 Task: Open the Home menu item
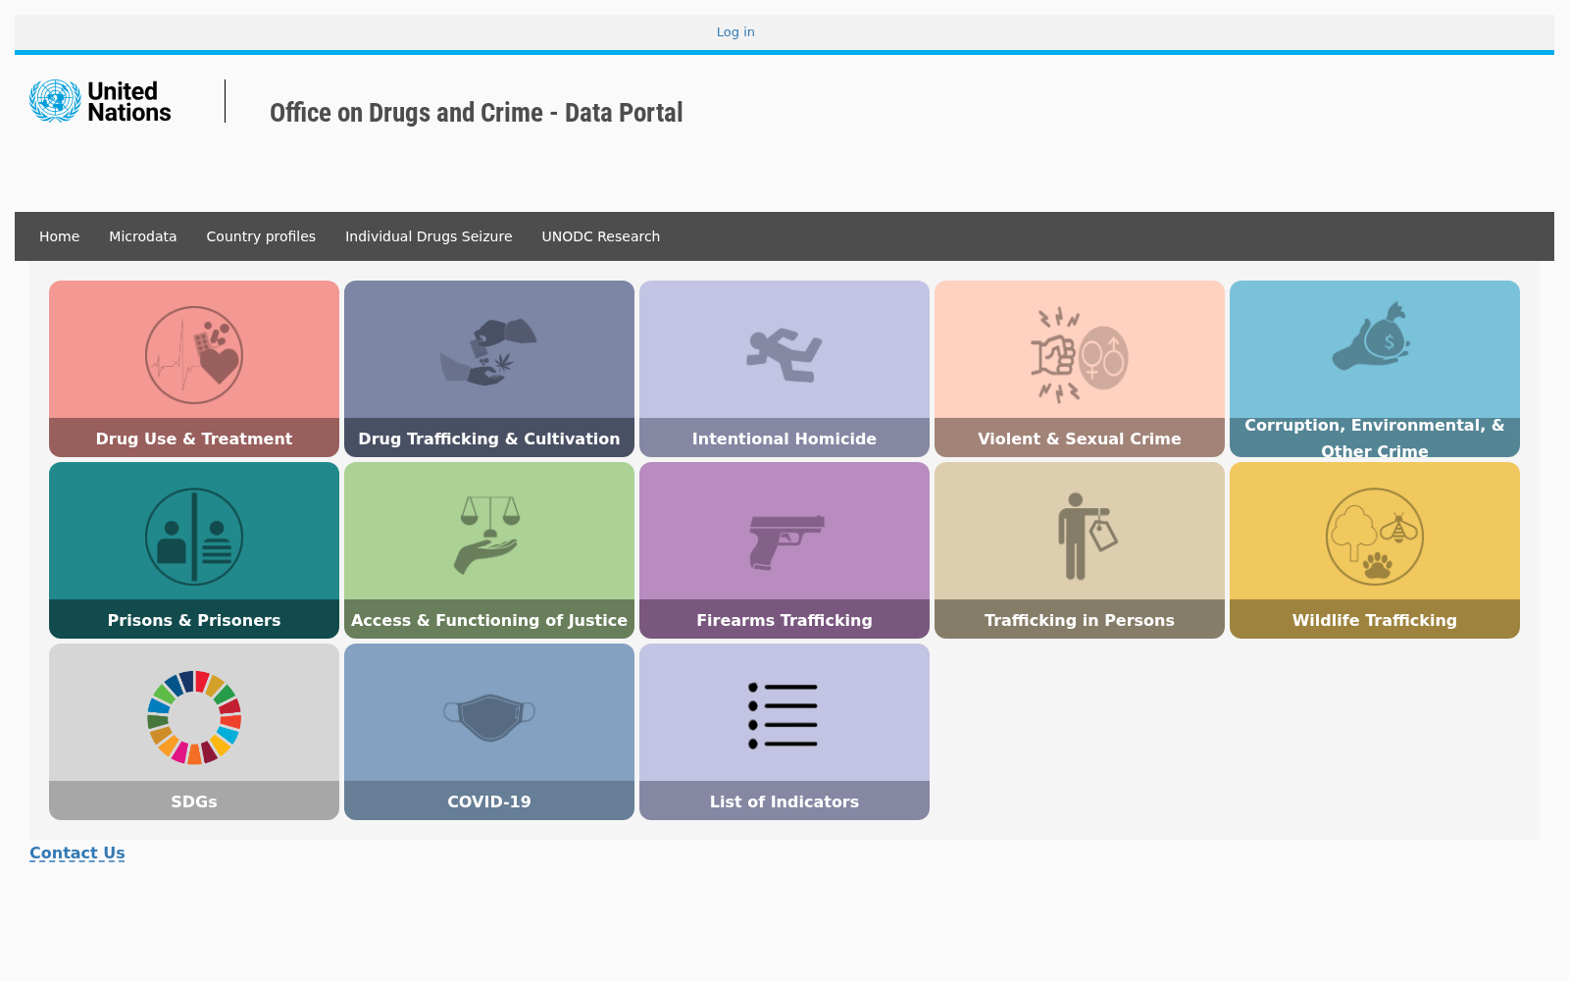60,236
